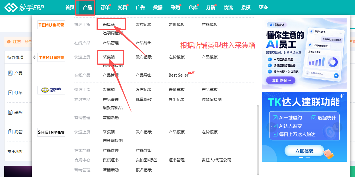Open 采集箱 under Mercado Libre

pyautogui.click(x=109, y=90)
